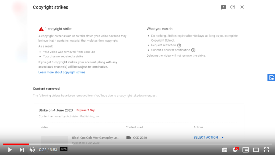
Task: Open video settings gear
Action: point(235,150)
